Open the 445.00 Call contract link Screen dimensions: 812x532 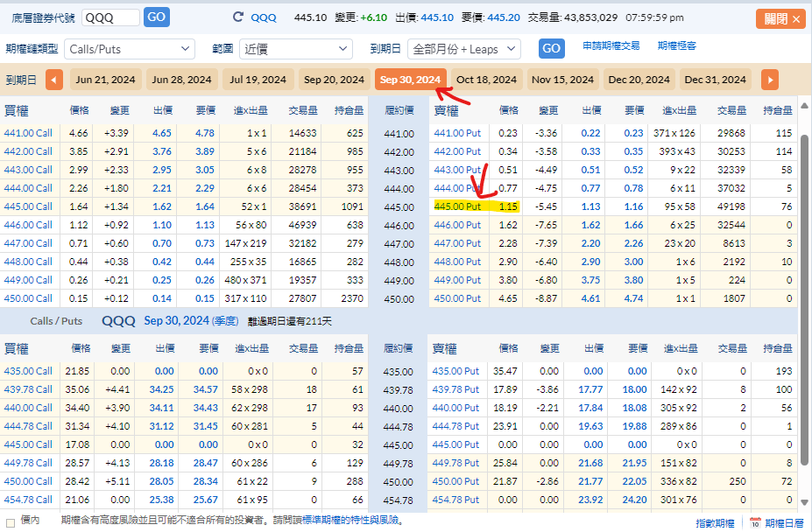(x=28, y=206)
